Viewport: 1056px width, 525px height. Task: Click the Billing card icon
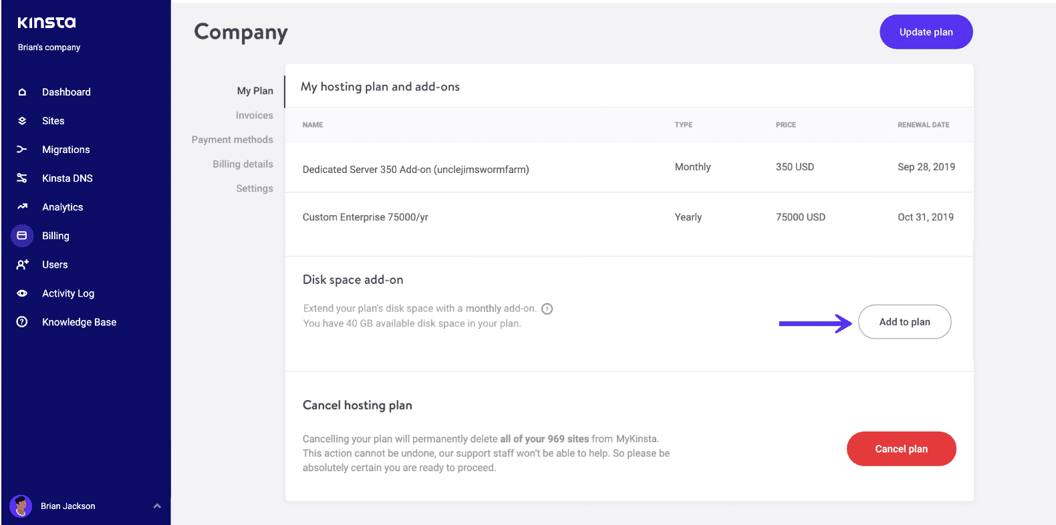pyautogui.click(x=22, y=236)
